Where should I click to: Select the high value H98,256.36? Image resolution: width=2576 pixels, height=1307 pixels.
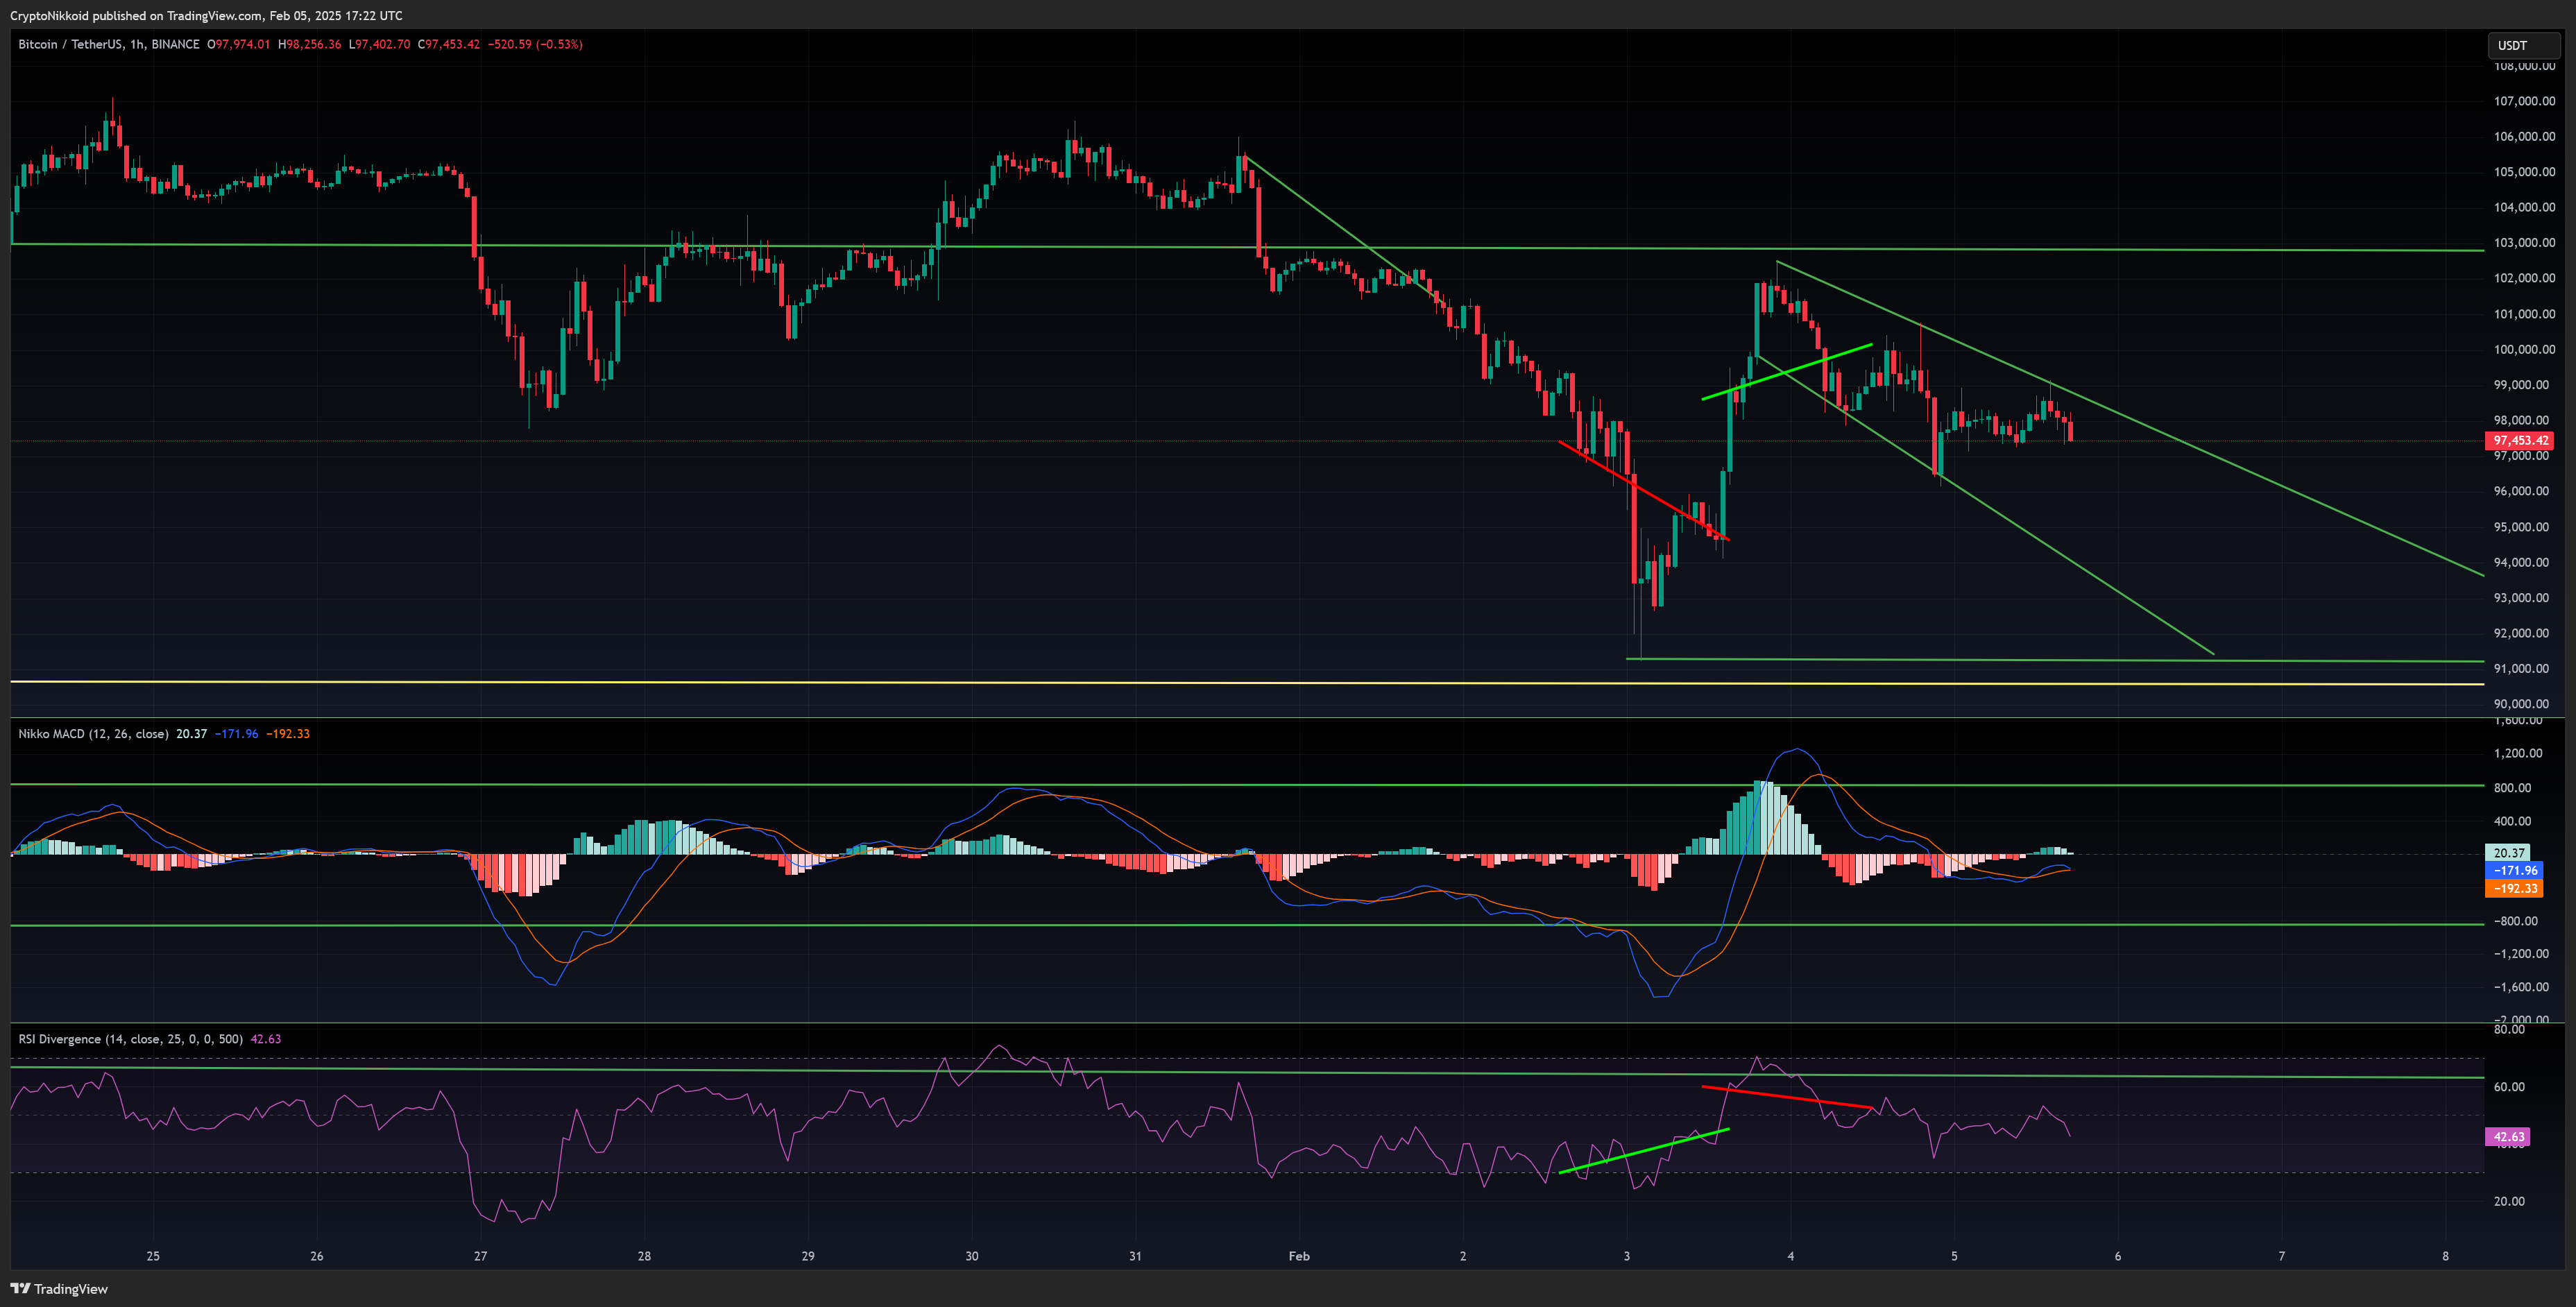click(x=309, y=44)
